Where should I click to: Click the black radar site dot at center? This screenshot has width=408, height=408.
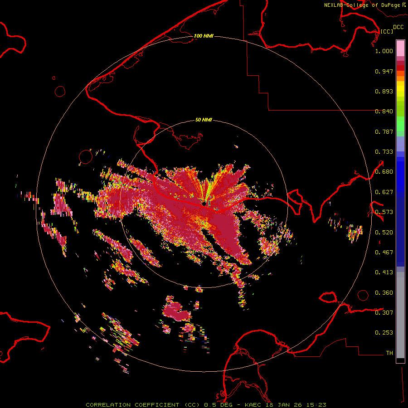coord(204,204)
